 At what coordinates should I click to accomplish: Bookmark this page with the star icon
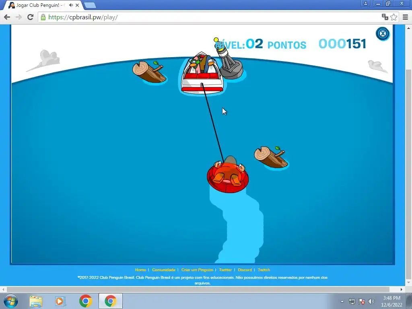click(x=393, y=17)
